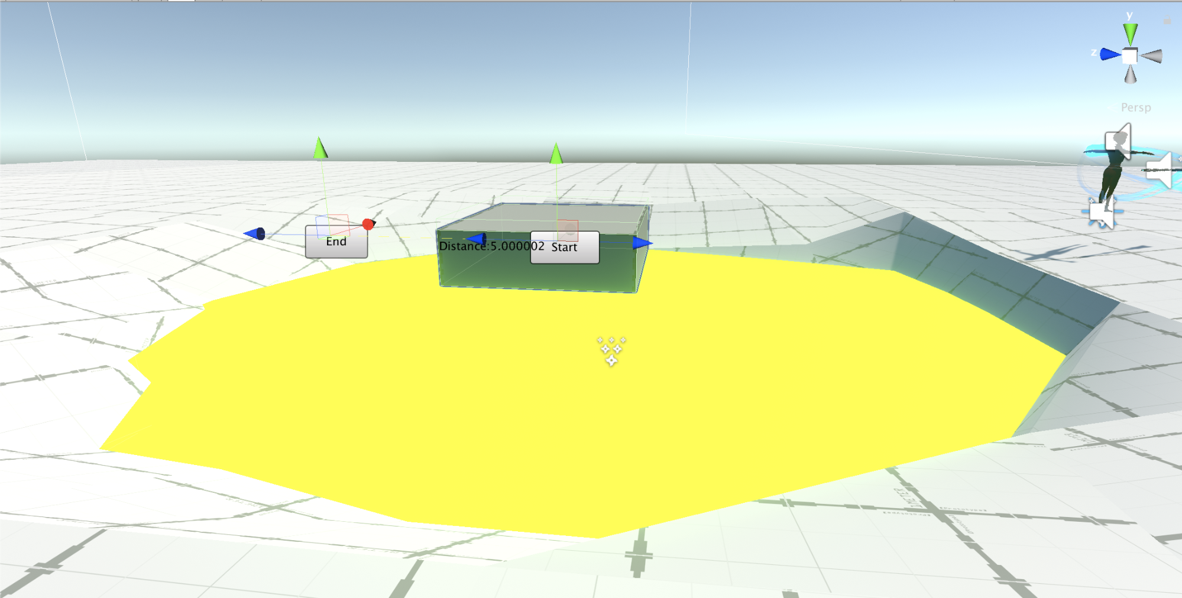Click the blue Z axis cone of the orientation gizmo
Viewport: 1182px width, 598px height.
(1110, 54)
